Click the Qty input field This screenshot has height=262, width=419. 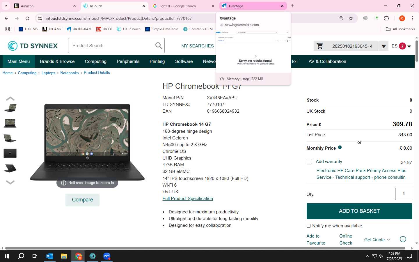(404, 194)
